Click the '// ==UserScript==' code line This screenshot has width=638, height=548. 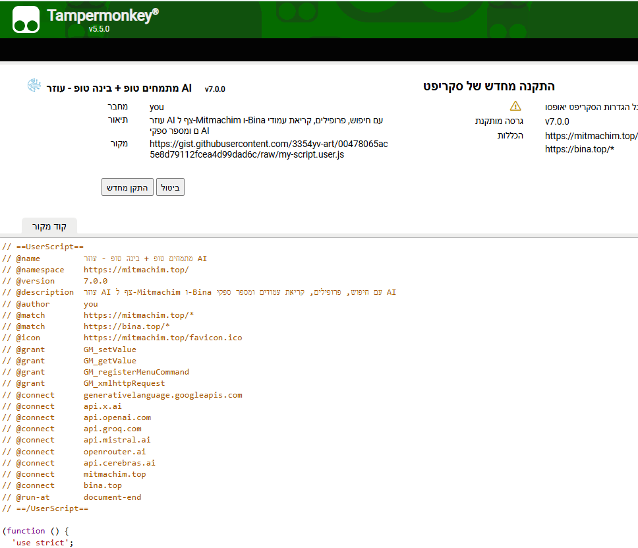(43, 247)
